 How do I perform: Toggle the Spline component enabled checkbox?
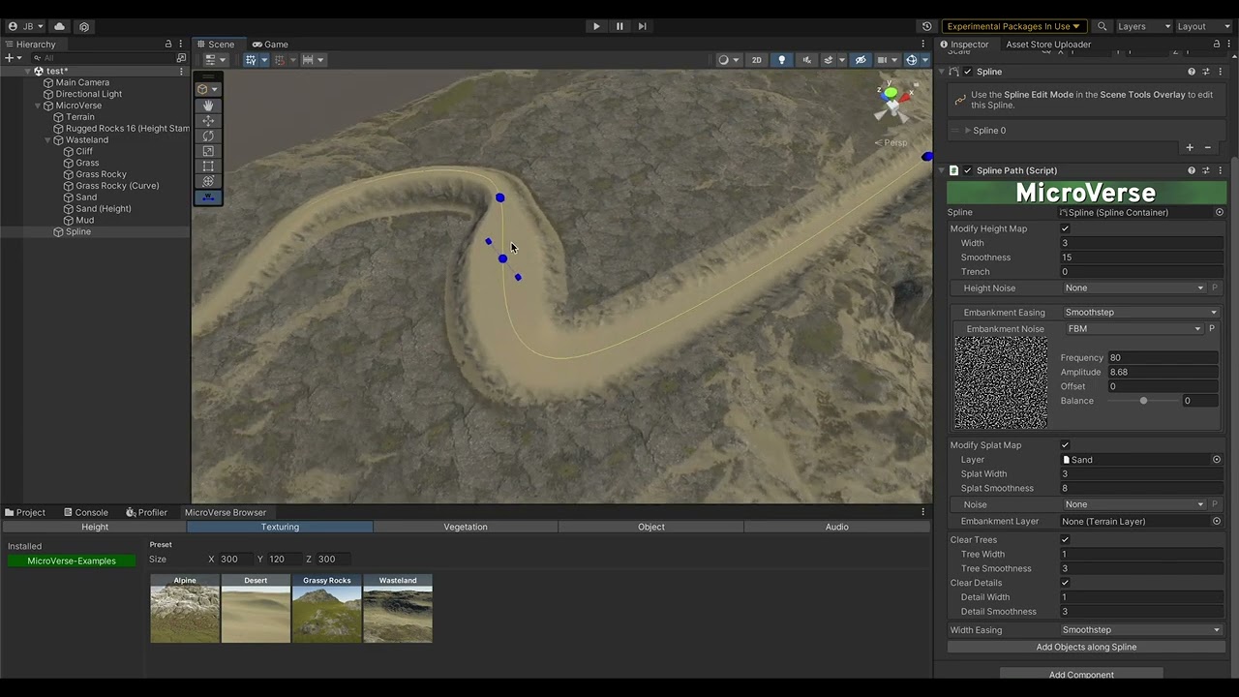point(967,72)
